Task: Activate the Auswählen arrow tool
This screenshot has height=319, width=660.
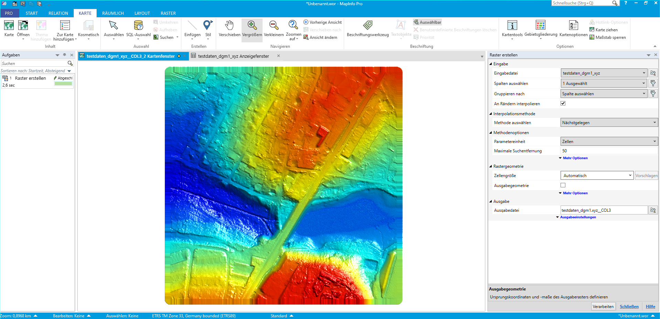Action: (114, 30)
